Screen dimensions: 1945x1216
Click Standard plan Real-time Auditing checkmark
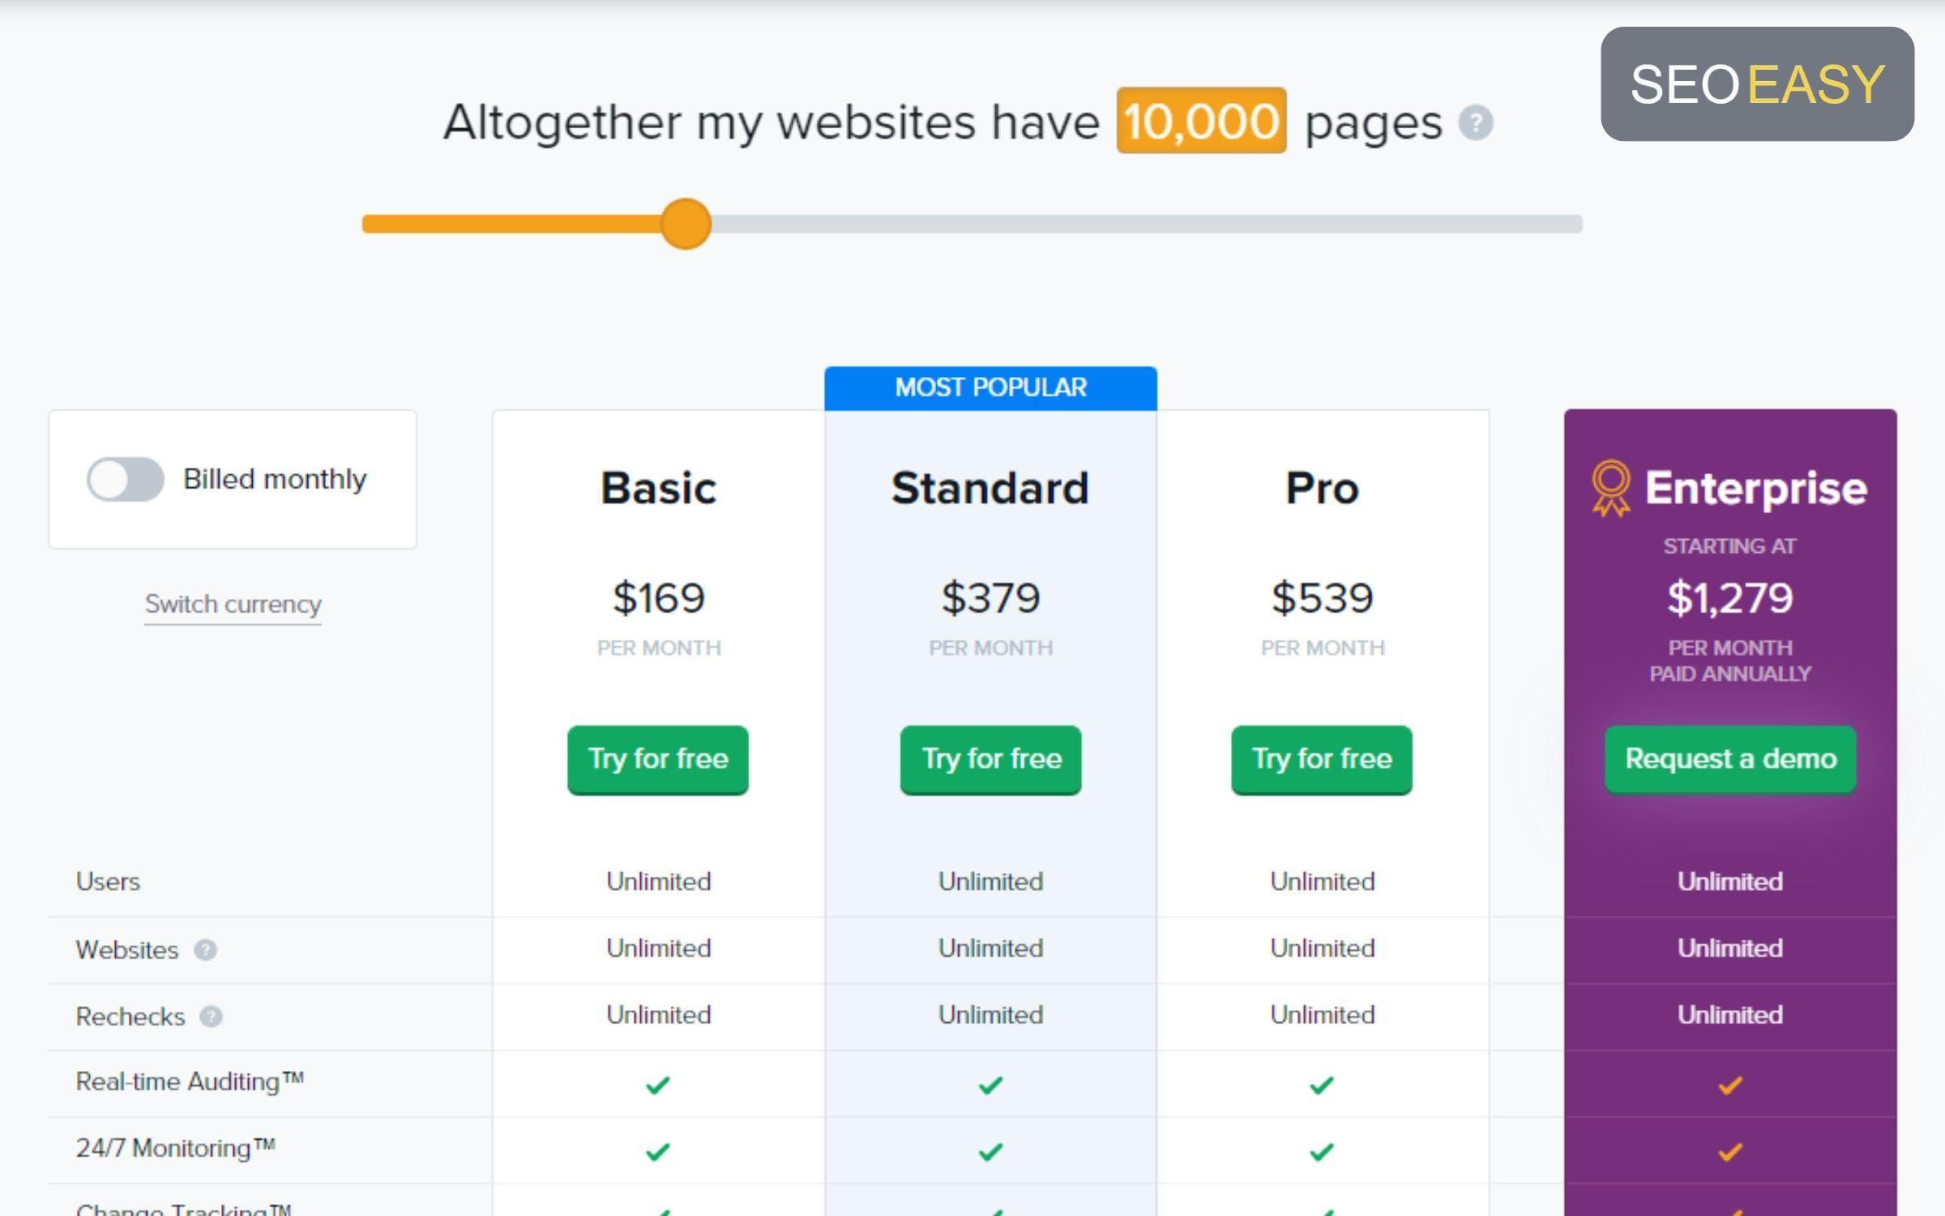coord(990,1085)
